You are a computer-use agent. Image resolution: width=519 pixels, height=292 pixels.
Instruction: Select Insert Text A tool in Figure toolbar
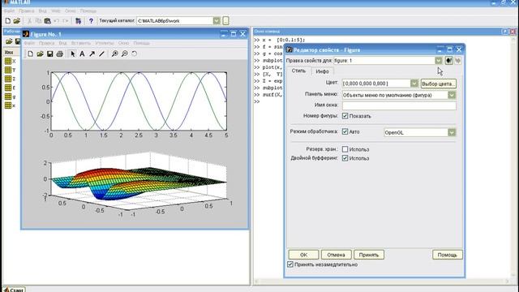[x=82, y=54]
